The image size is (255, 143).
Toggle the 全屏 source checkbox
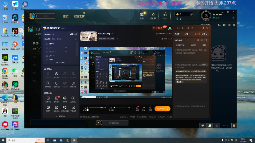[47, 59]
